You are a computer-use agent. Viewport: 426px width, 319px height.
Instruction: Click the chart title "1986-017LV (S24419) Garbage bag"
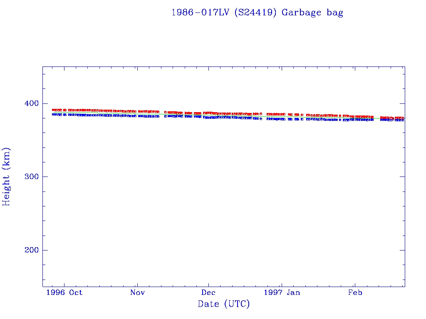click(257, 12)
